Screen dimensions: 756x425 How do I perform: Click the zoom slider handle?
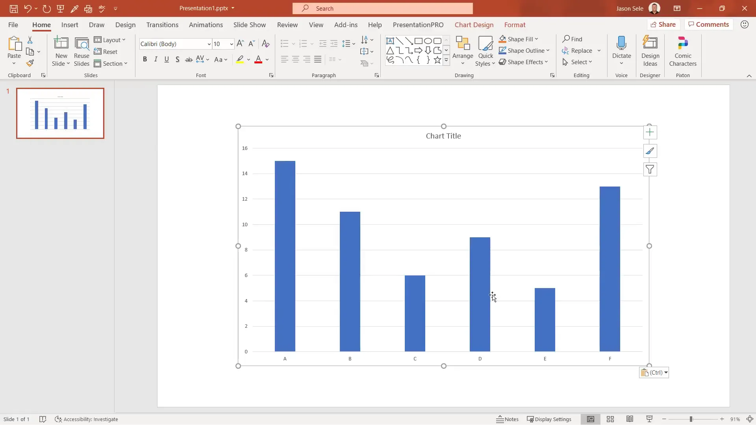(691, 419)
